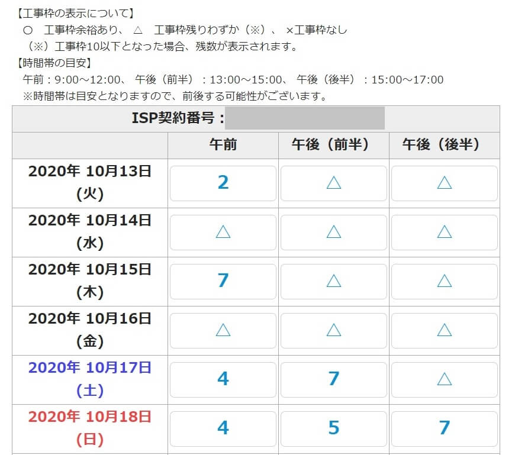This screenshot has width=515, height=455.
Task: Click 10月16日 午後(前半) triangle slot
Action: coord(334,331)
